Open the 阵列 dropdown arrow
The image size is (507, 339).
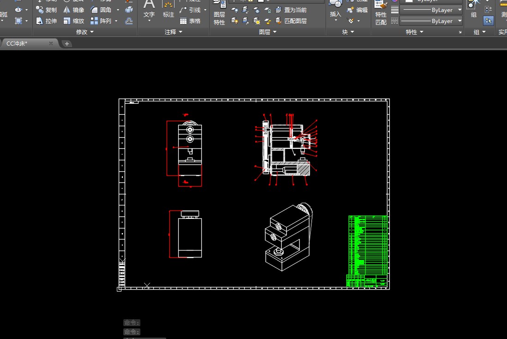tap(116, 21)
